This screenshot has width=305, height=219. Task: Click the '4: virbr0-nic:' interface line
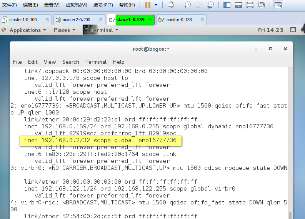click(148, 202)
